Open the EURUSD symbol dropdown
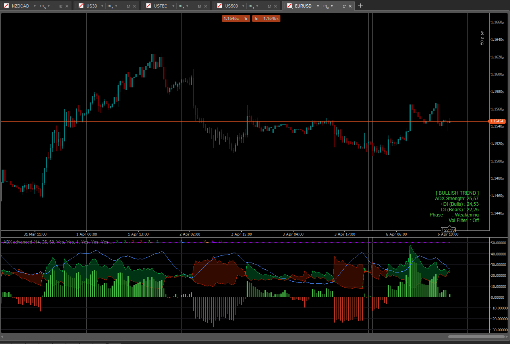The height and width of the screenshot is (344, 510). click(318, 6)
